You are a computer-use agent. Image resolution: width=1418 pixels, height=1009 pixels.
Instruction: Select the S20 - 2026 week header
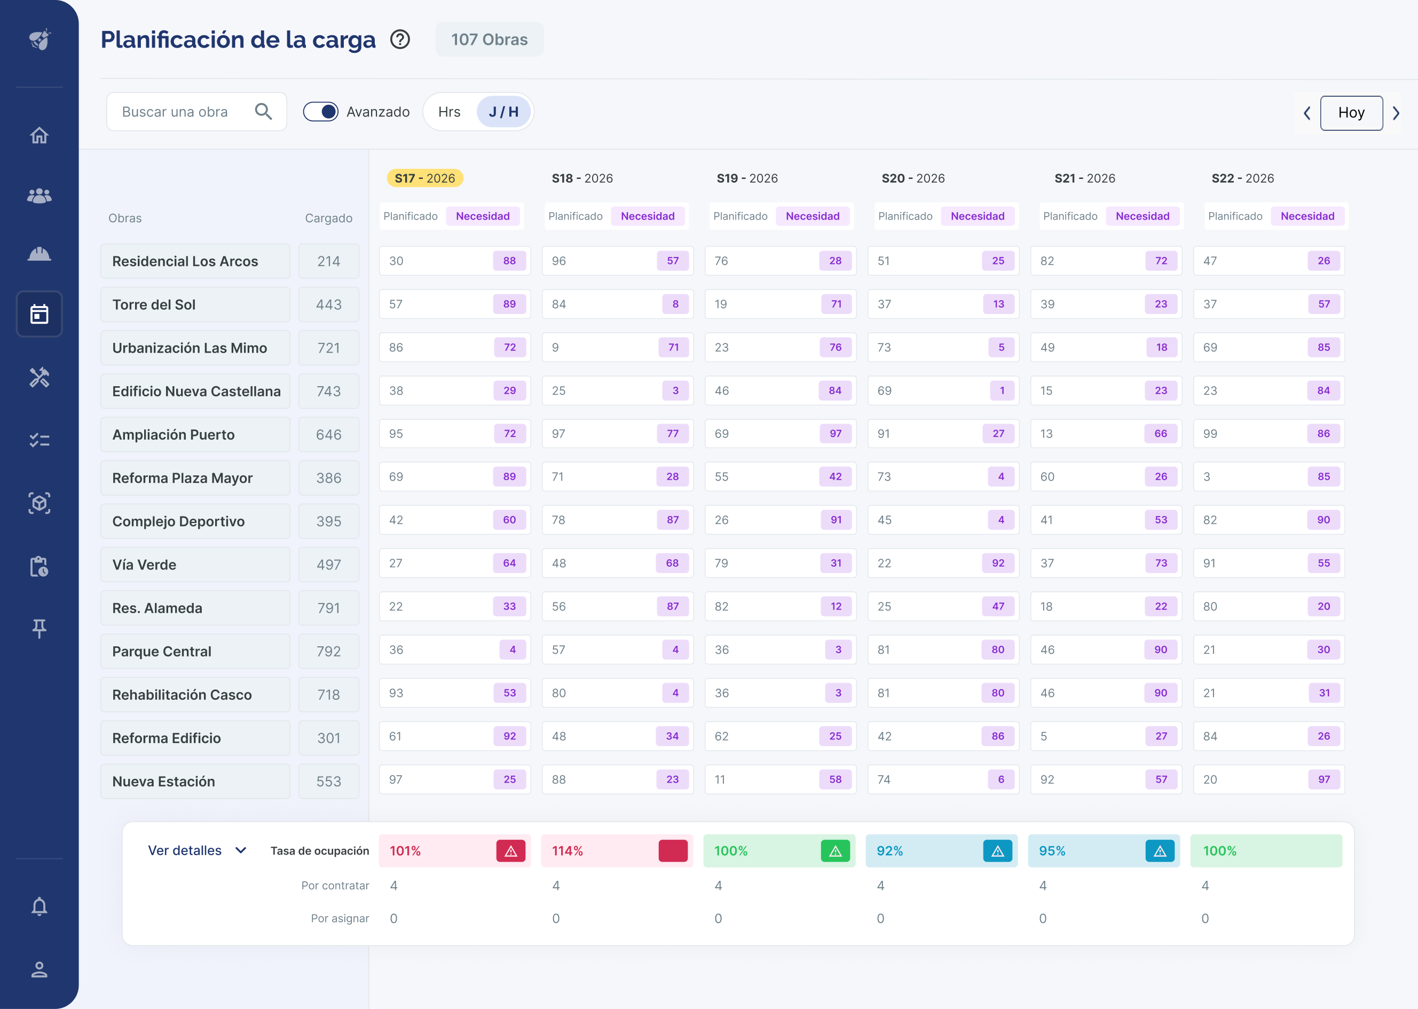912,178
